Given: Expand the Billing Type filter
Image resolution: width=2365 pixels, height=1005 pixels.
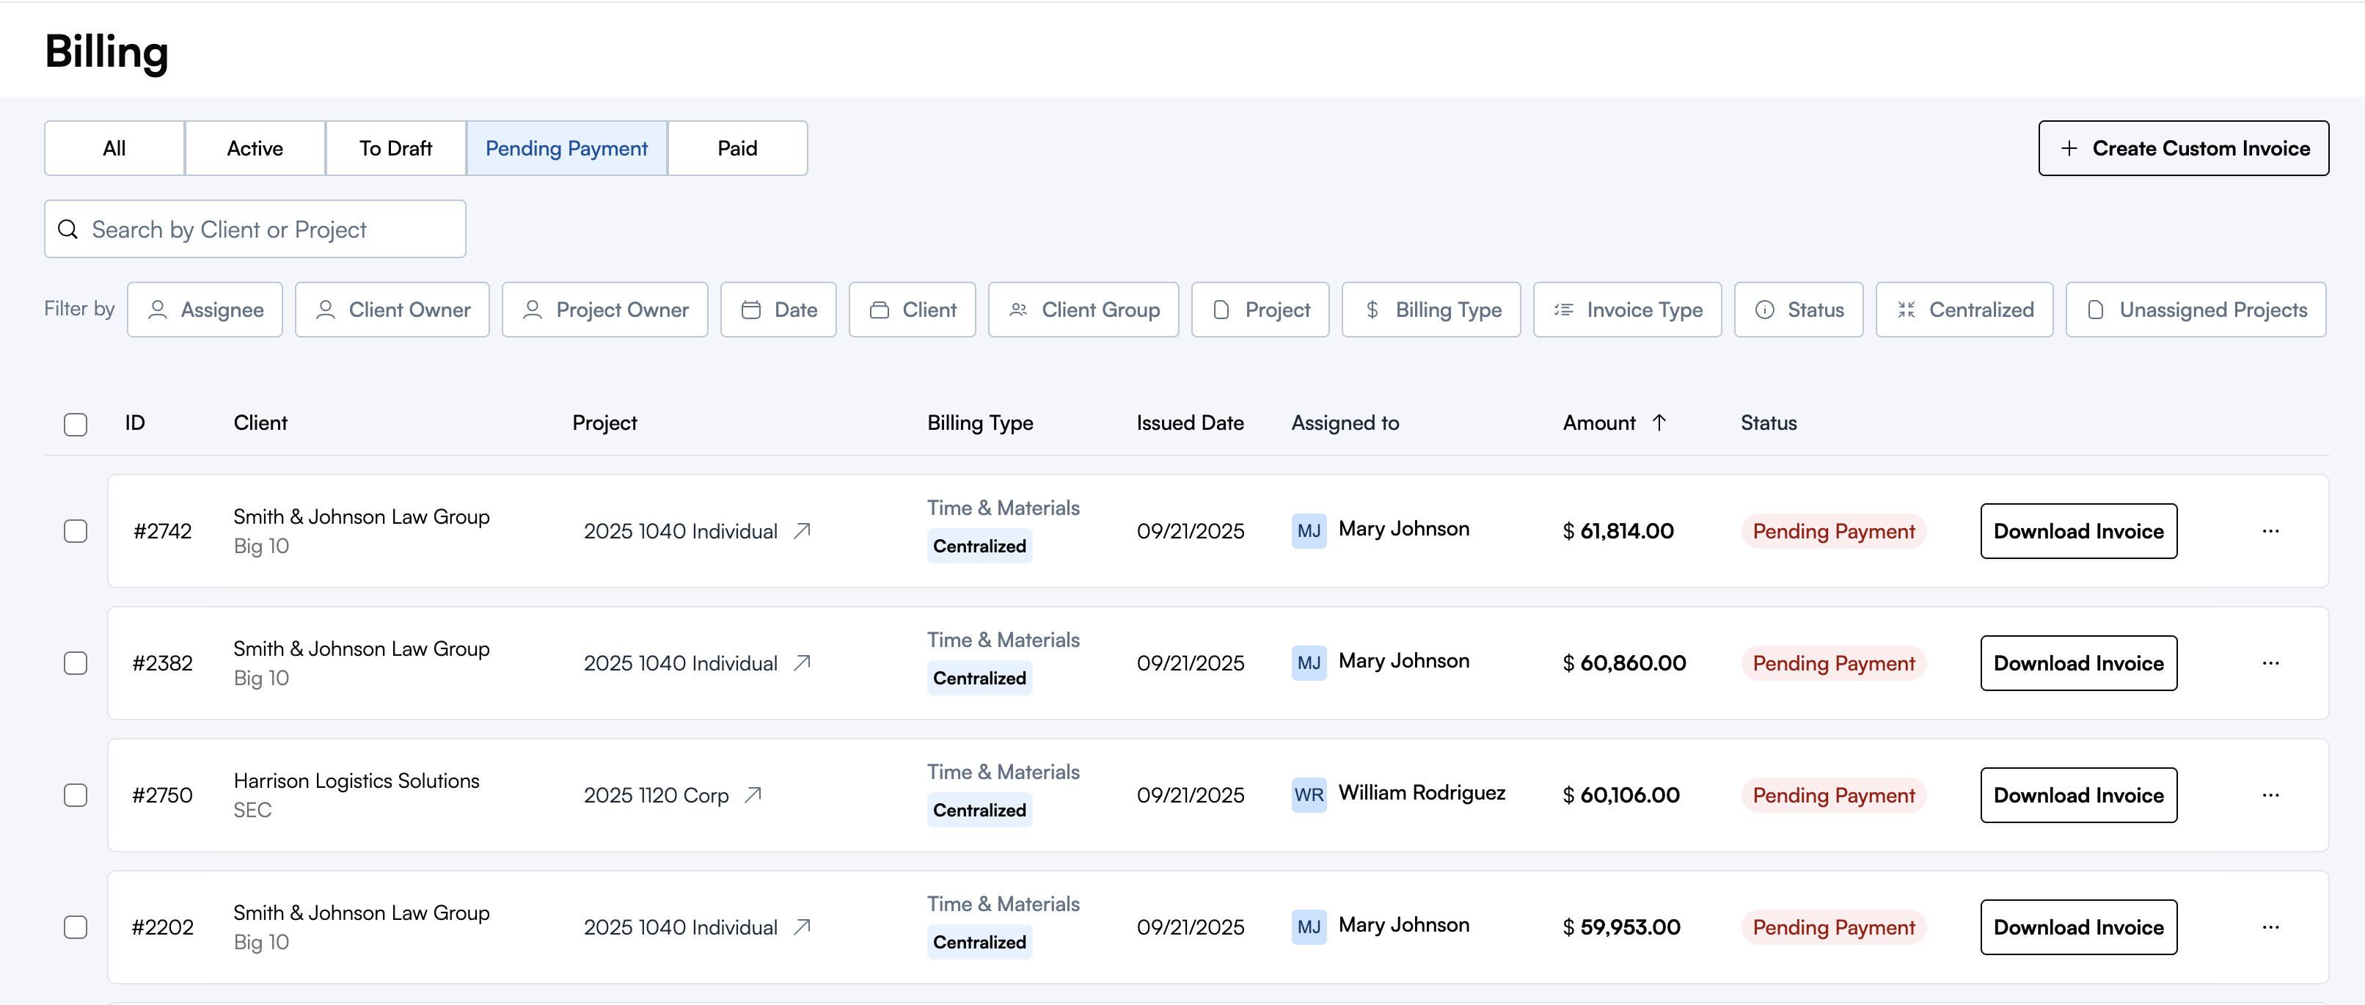Looking at the screenshot, I should point(1430,310).
